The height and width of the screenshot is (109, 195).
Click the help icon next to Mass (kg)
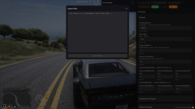pos(147,34)
